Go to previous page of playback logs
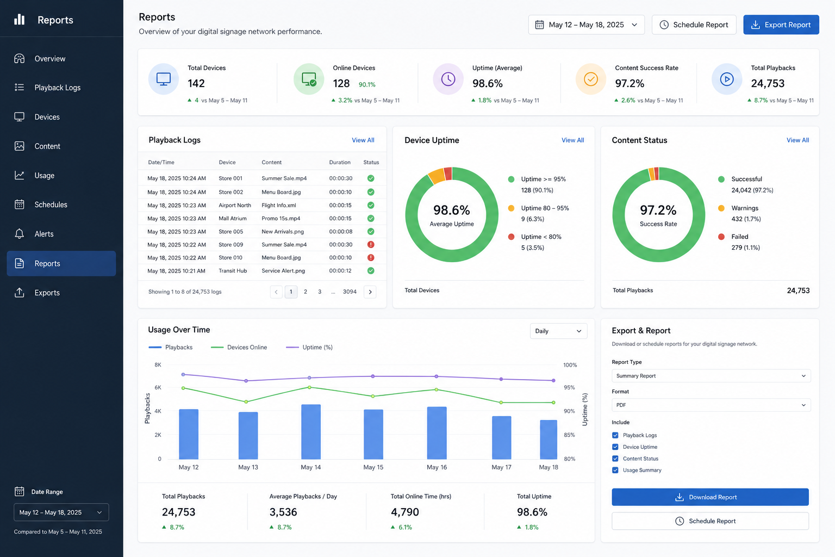The width and height of the screenshot is (835, 557). point(276,292)
